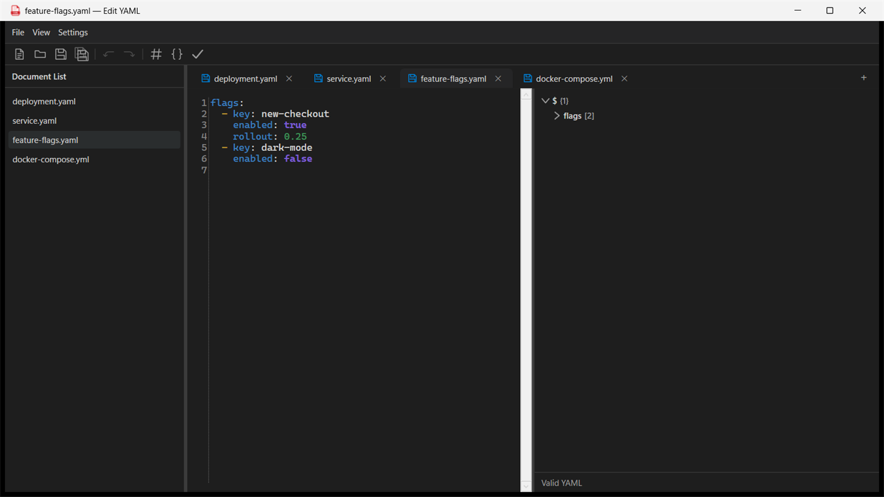
Task: Switch to the deployment.yaml tab
Action: (x=246, y=79)
